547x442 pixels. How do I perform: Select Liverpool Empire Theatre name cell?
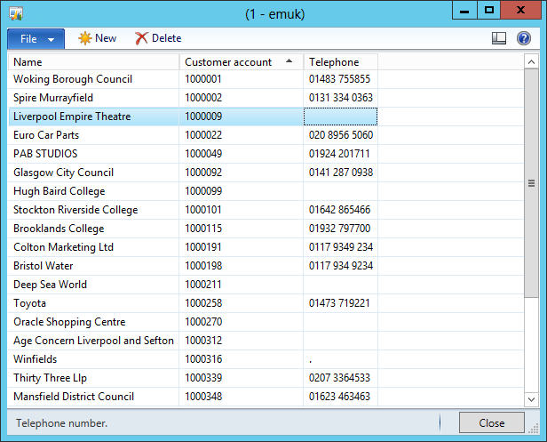click(x=93, y=117)
